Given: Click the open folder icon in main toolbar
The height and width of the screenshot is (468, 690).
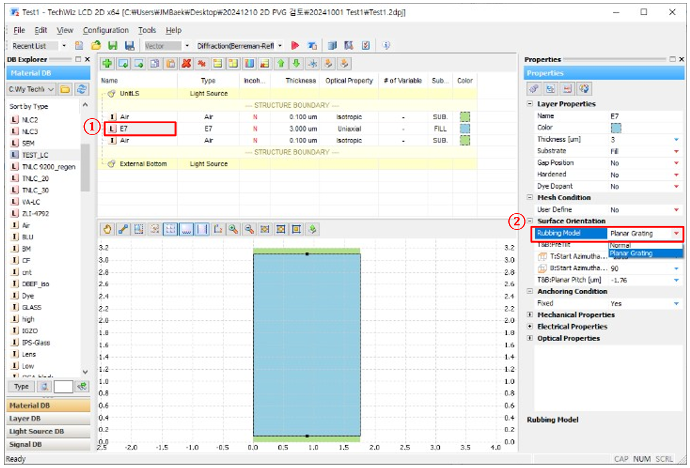Looking at the screenshot, I should pos(96,46).
